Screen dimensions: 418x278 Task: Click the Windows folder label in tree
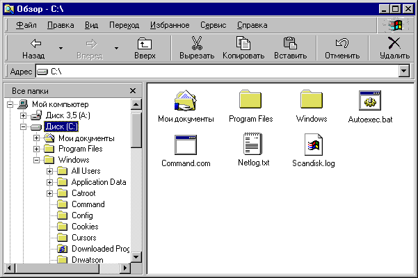click(74, 160)
